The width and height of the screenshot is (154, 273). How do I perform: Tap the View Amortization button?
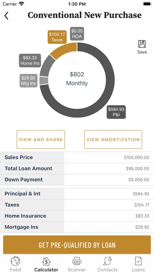(113, 140)
